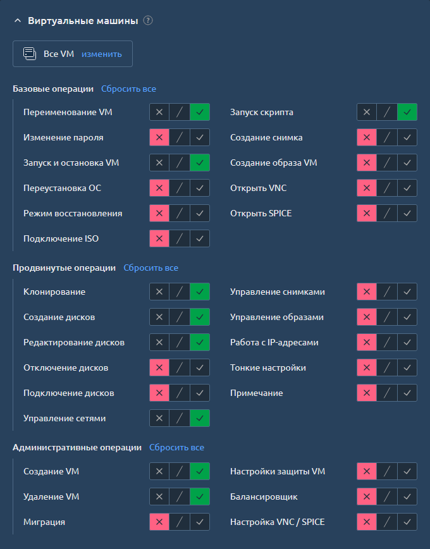Deny Удаление VM with the cross button
The height and width of the screenshot is (549, 430).
tap(159, 497)
